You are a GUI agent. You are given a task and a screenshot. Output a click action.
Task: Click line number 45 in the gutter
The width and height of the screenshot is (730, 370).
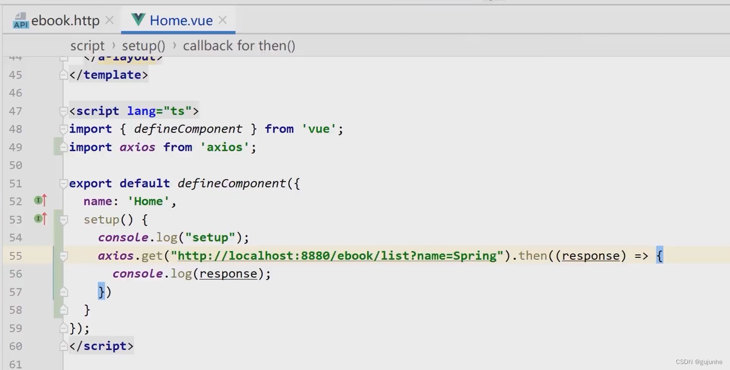[x=16, y=75]
